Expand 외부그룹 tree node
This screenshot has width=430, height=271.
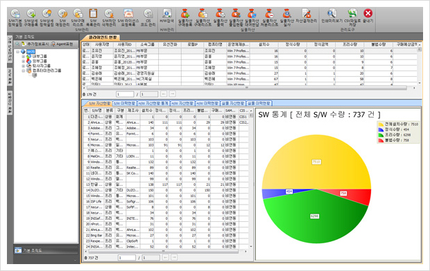tap(24, 61)
